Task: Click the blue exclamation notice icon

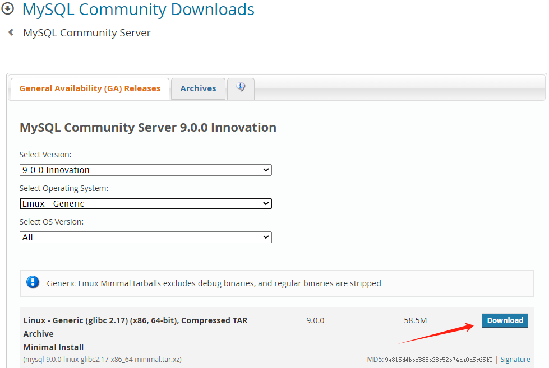Action: (x=33, y=282)
